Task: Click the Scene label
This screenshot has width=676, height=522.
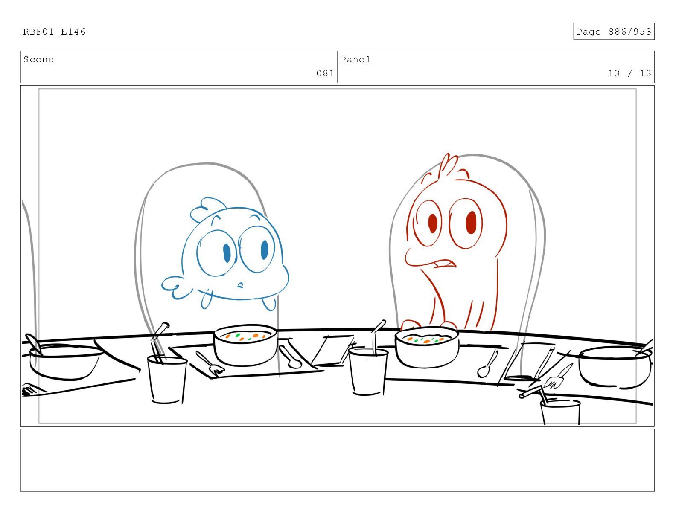Action: (38, 60)
